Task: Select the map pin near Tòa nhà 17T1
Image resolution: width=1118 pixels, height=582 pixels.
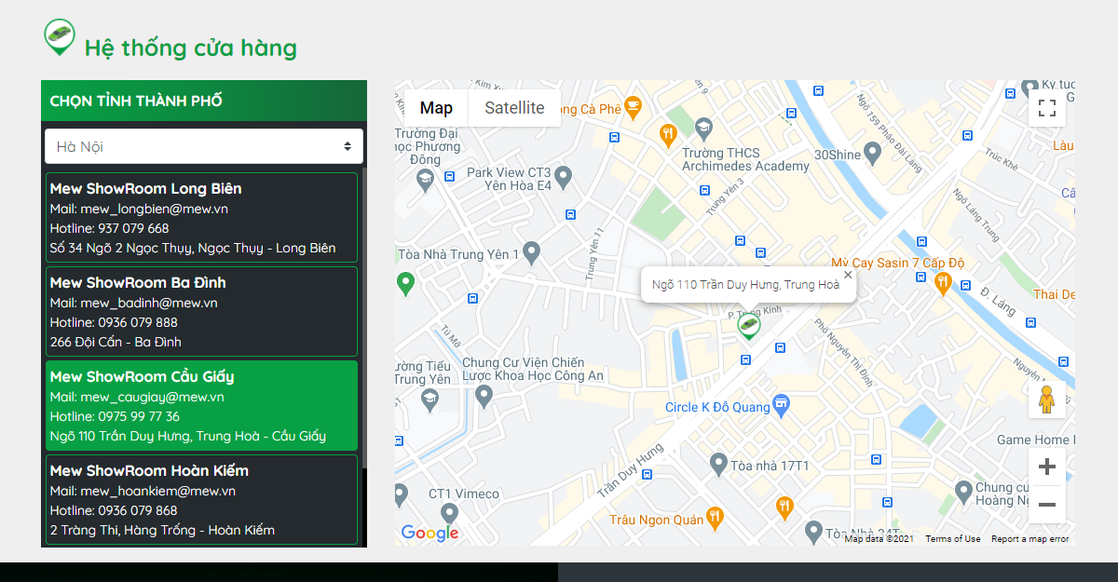Action: [718, 464]
